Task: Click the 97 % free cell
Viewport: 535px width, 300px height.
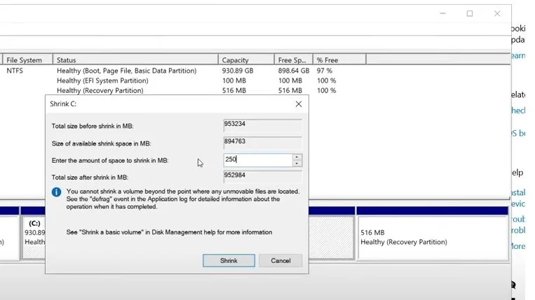Action: [324, 71]
